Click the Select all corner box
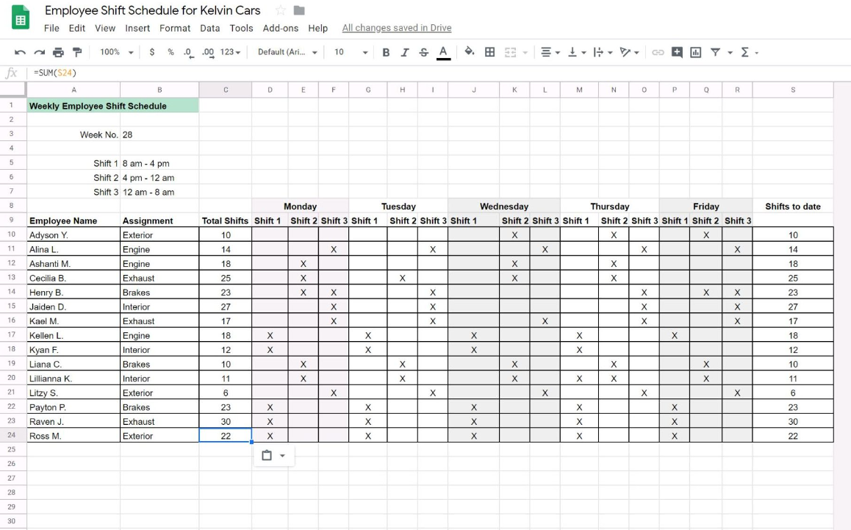 tap(12, 90)
